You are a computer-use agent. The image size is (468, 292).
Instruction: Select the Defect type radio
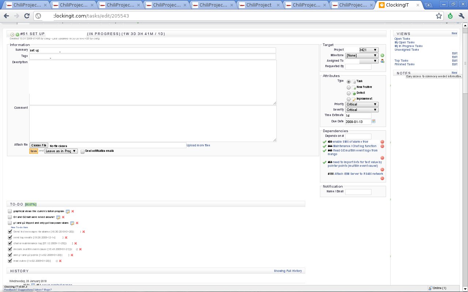point(349,93)
